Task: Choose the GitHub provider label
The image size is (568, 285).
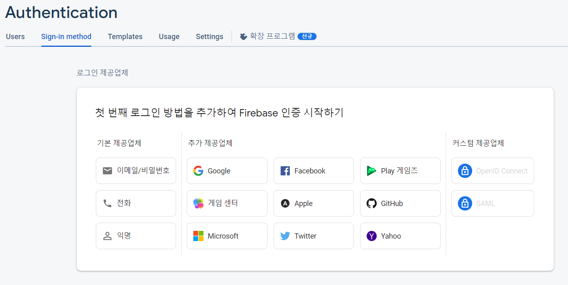Action: point(392,204)
